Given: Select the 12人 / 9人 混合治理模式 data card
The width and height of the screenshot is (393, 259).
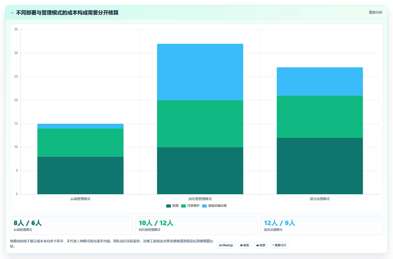Looking at the screenshot, I should (x=322, y=225).
